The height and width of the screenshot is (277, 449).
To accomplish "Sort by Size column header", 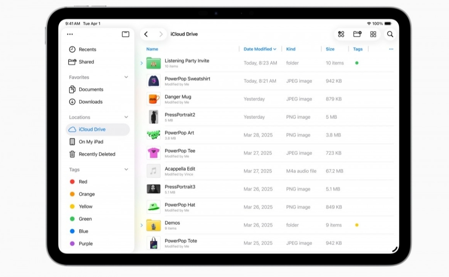I will 330,49.
